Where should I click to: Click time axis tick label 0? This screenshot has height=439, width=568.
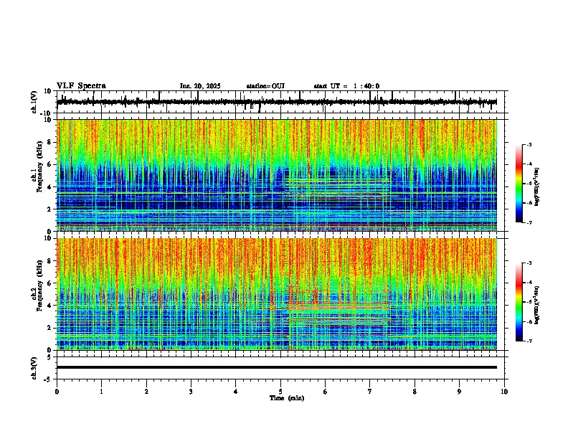point(57,392)
